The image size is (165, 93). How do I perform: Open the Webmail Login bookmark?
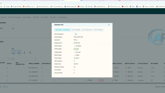coord(70,6)
